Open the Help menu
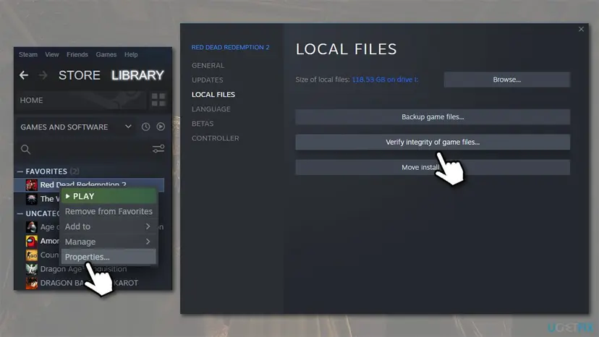This screenshot has width=599, height=337. click(131, 55)
